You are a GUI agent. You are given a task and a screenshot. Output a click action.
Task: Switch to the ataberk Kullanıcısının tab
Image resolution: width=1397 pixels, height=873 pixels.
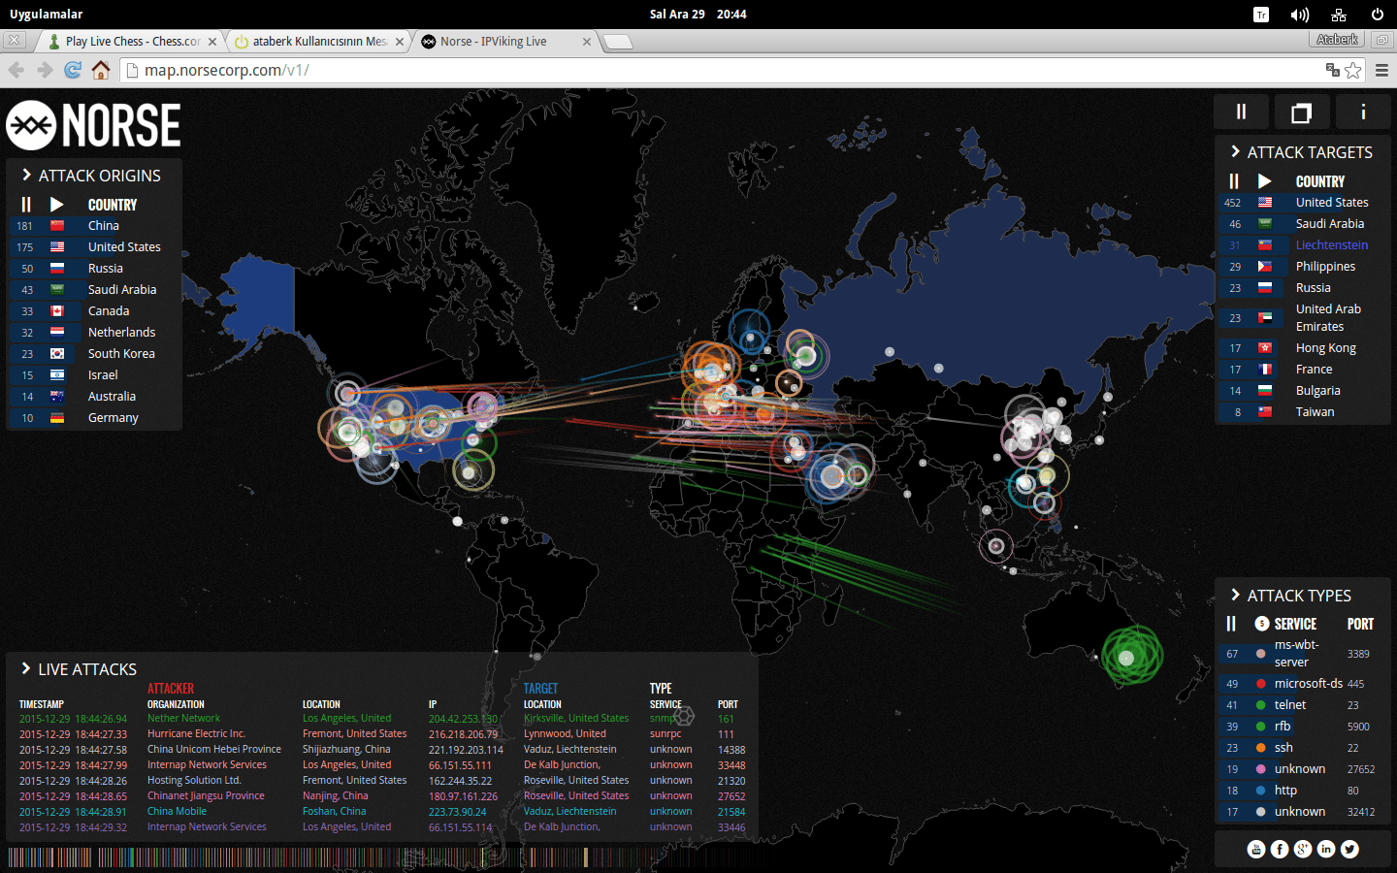(318, 42)
